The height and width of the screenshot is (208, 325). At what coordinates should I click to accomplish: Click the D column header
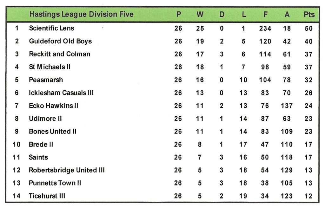click(222, 15)
